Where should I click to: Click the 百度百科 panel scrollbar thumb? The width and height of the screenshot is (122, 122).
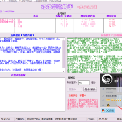coord(64,54)
